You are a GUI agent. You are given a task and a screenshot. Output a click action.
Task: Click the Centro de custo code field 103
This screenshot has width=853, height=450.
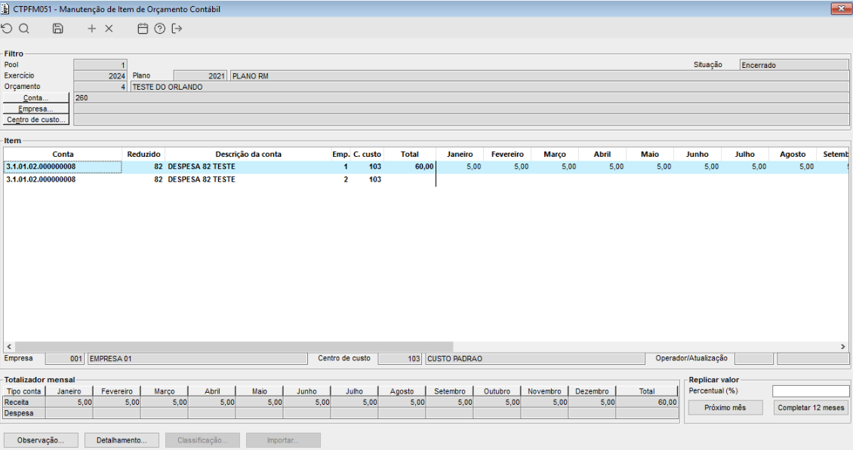pyautogui.click(x=400, y=359)
